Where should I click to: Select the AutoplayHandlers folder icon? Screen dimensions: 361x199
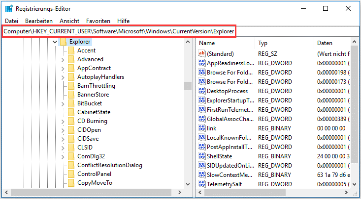pyautogui.click(x=71, y=77)
